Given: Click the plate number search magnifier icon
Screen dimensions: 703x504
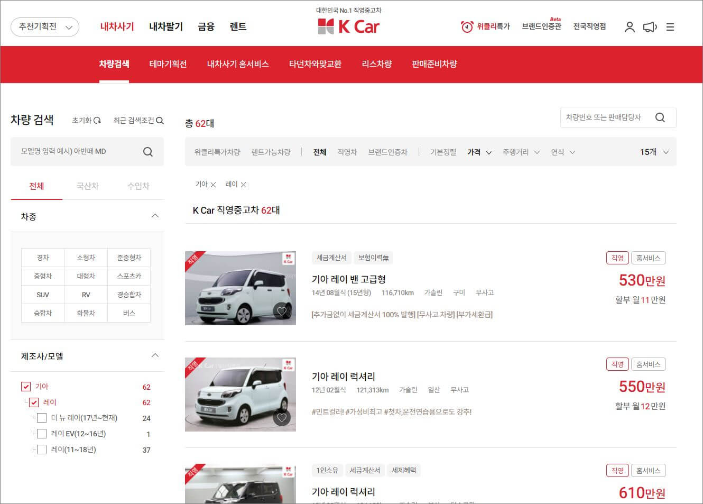Looking at the screenshot, I should [660, 117].
